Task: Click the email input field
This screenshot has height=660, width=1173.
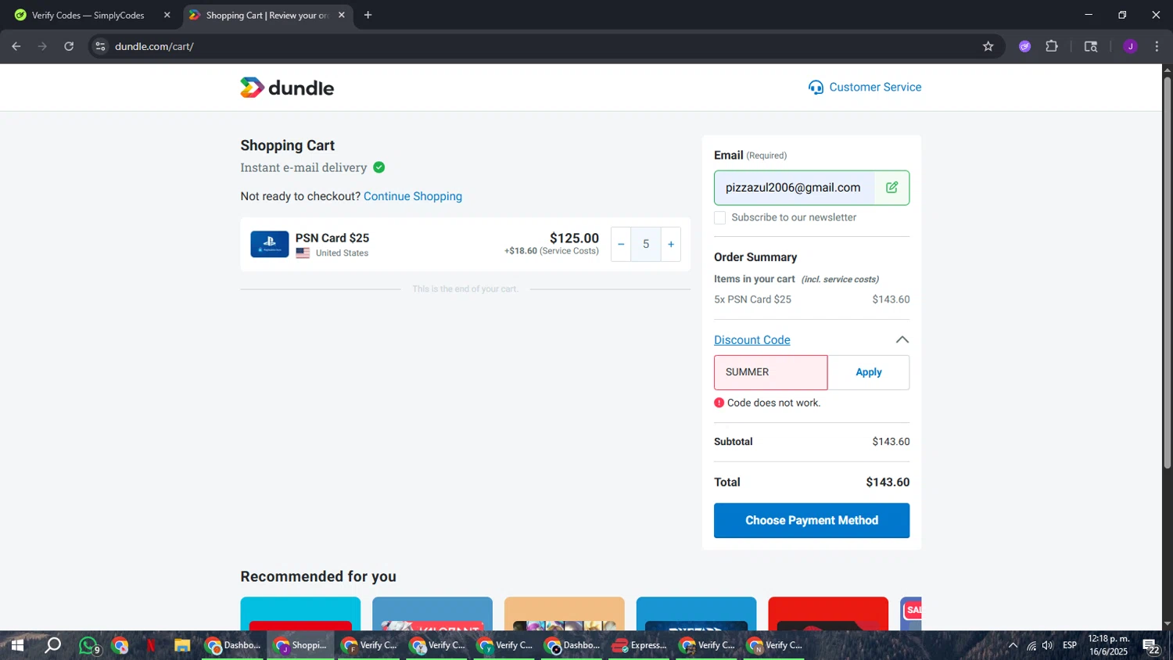Action: 795,188
